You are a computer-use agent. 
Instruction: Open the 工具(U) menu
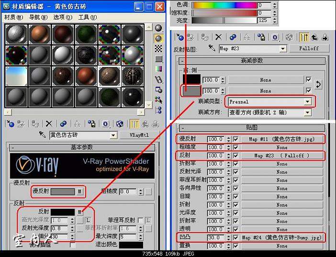coord(87,17)
